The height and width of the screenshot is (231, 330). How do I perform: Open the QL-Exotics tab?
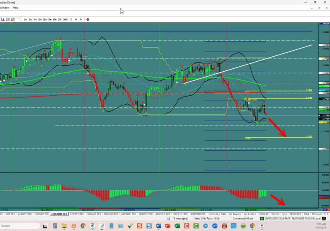(x=250, y=214)
